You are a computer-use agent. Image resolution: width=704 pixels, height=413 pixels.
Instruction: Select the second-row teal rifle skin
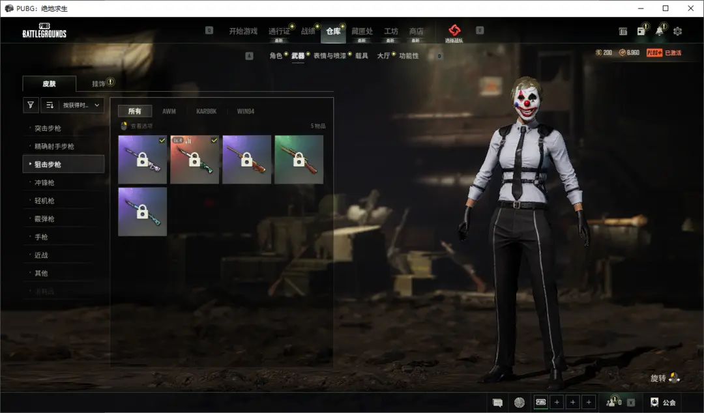point(142,212)
